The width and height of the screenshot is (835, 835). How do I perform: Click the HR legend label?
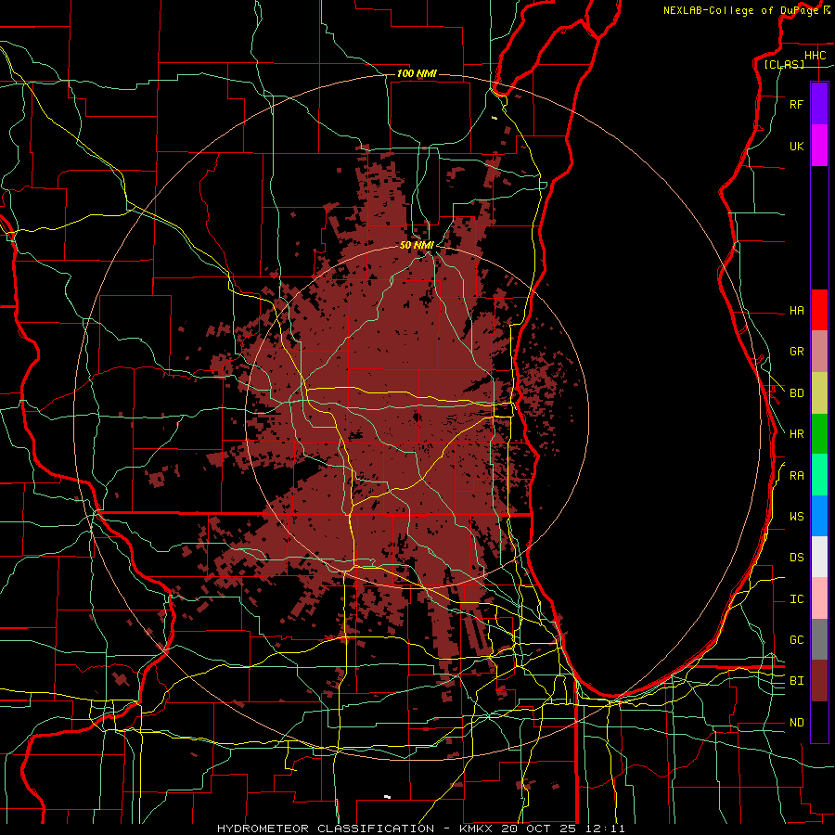[x=796, y=434]
